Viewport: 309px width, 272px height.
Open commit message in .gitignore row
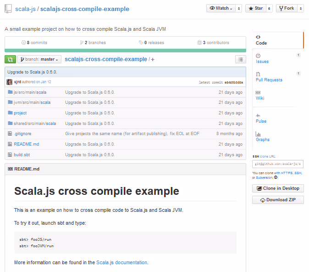coord(132,134)
